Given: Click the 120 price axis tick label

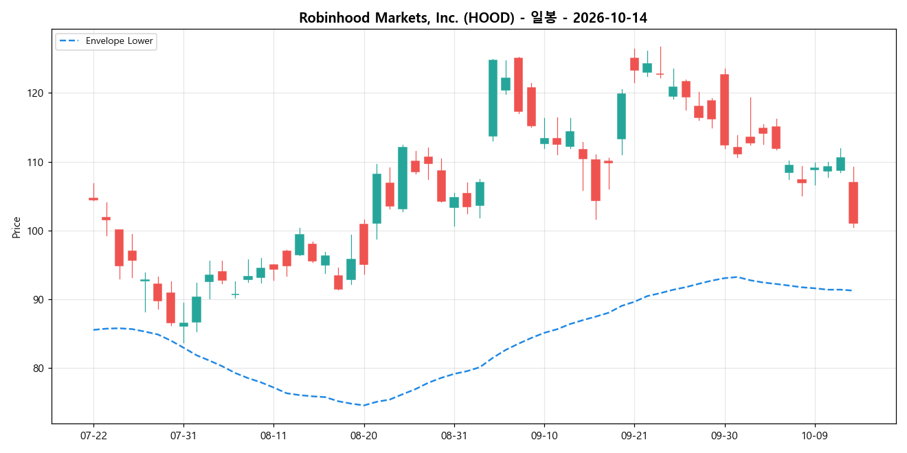Looking at the screenshot, I should point(37,93).
